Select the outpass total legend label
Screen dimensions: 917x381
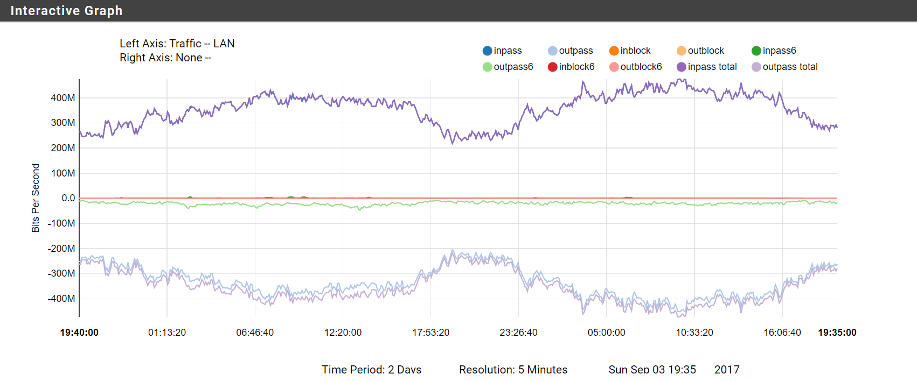[x=790, y=67]
